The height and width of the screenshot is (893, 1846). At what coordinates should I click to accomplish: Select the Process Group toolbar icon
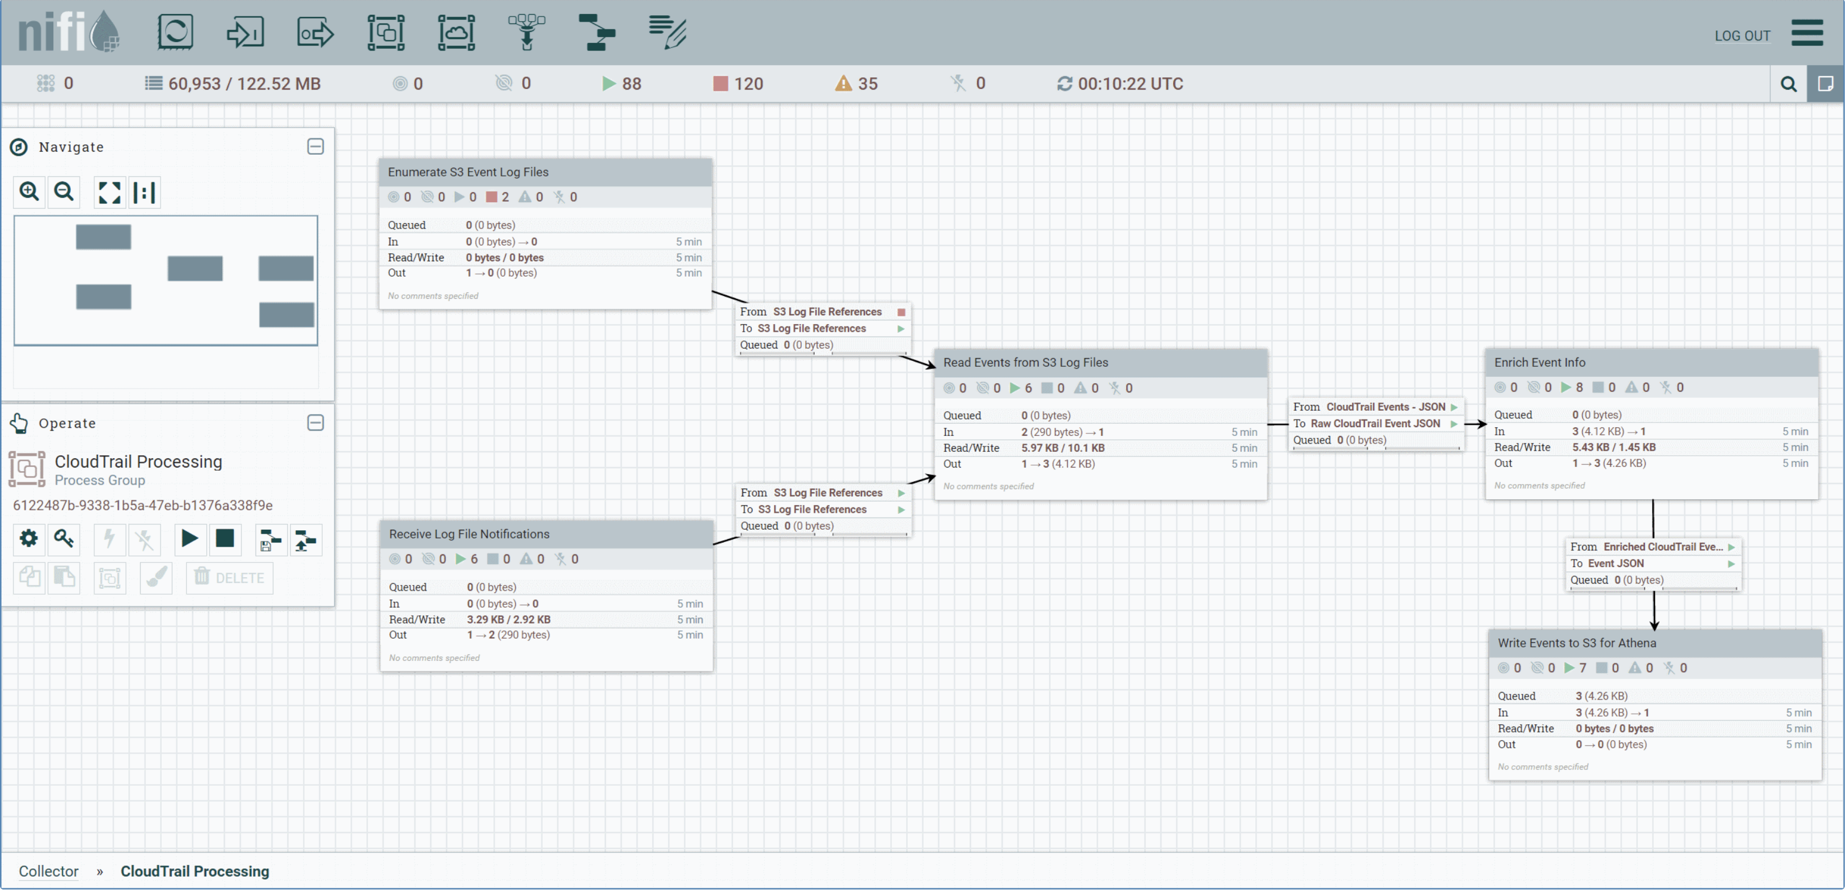tap(386, 32)
